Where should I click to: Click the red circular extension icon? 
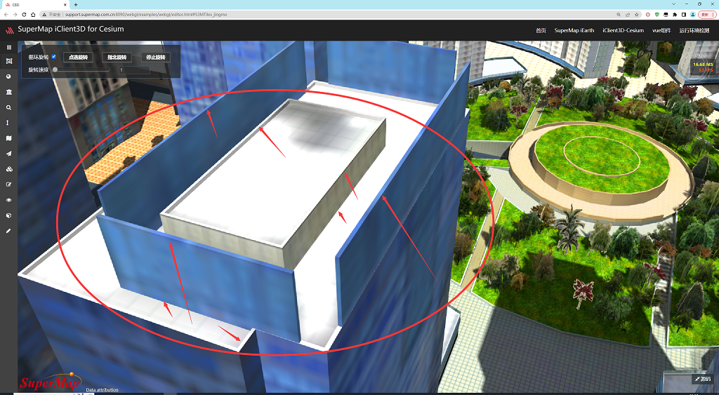[x=648, y=15]
